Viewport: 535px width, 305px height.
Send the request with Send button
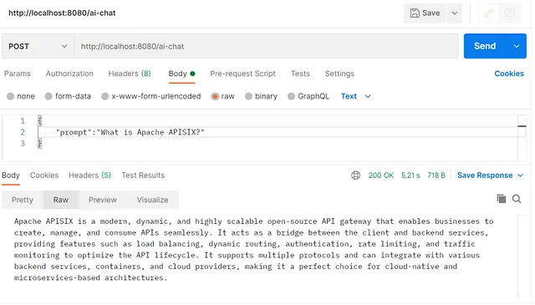point(485,46)
